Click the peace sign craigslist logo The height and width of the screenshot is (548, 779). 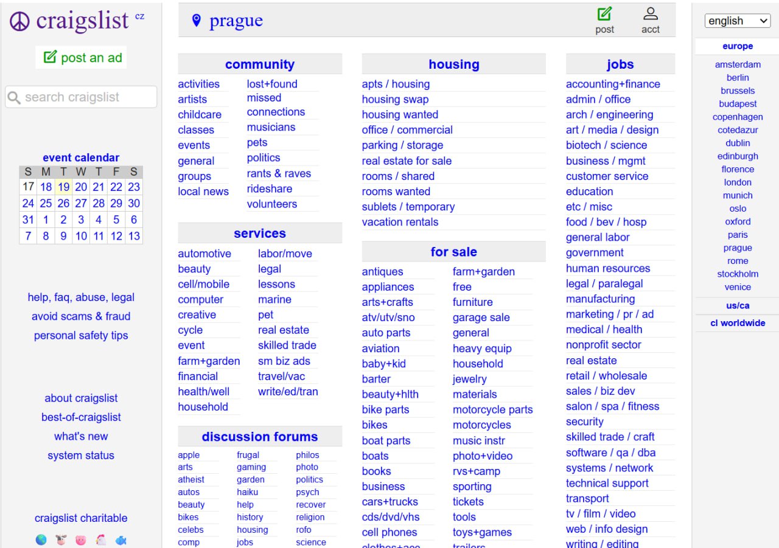19,21
